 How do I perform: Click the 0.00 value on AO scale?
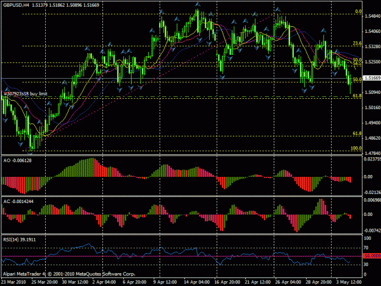pyautogui.click(x=368, y=177)
